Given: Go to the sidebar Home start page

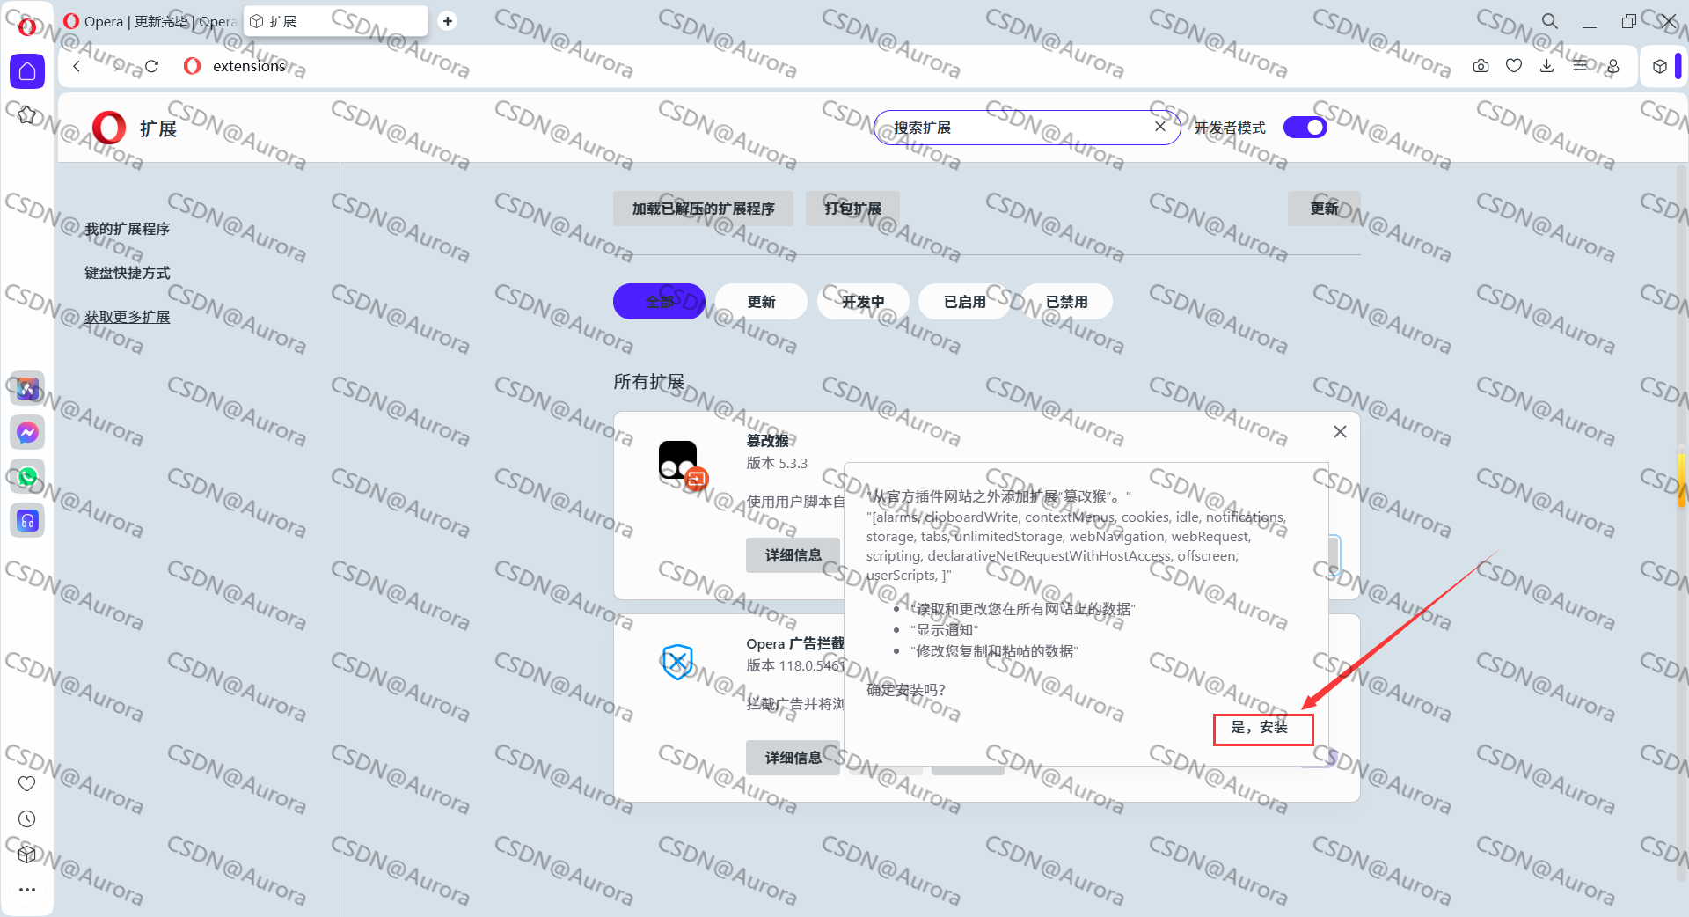Looking at the screenshot, I should (27, 71).
